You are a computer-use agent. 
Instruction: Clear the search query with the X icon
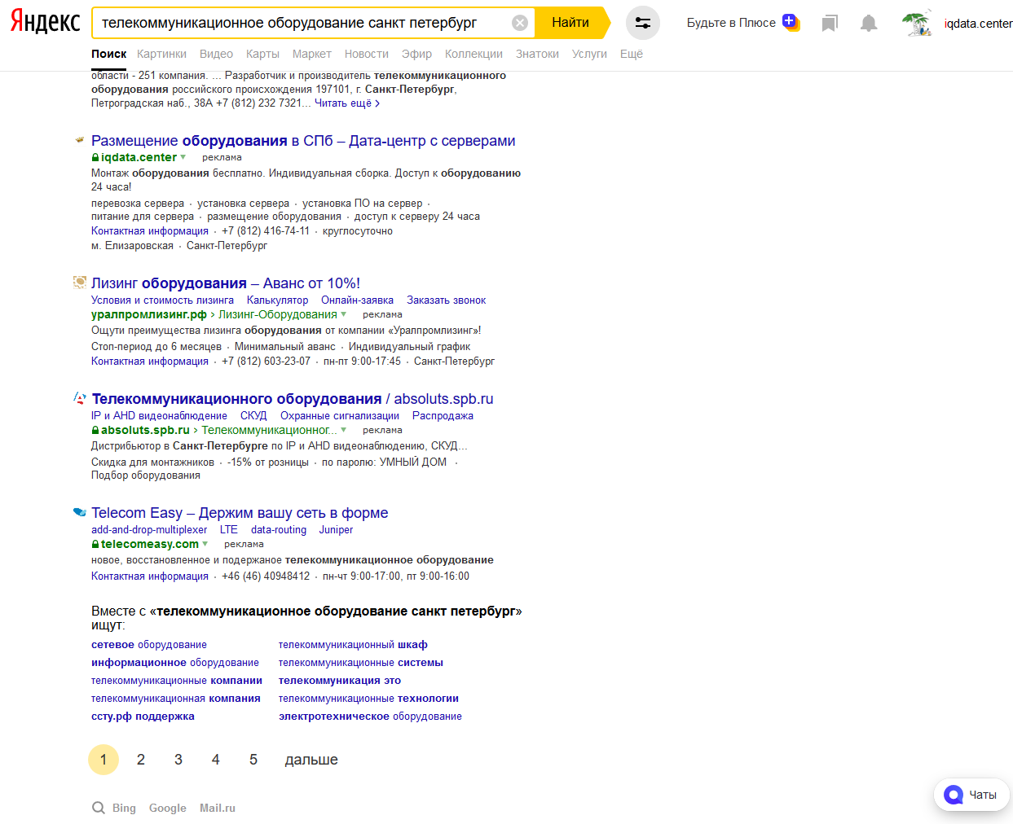coord(520,23)
